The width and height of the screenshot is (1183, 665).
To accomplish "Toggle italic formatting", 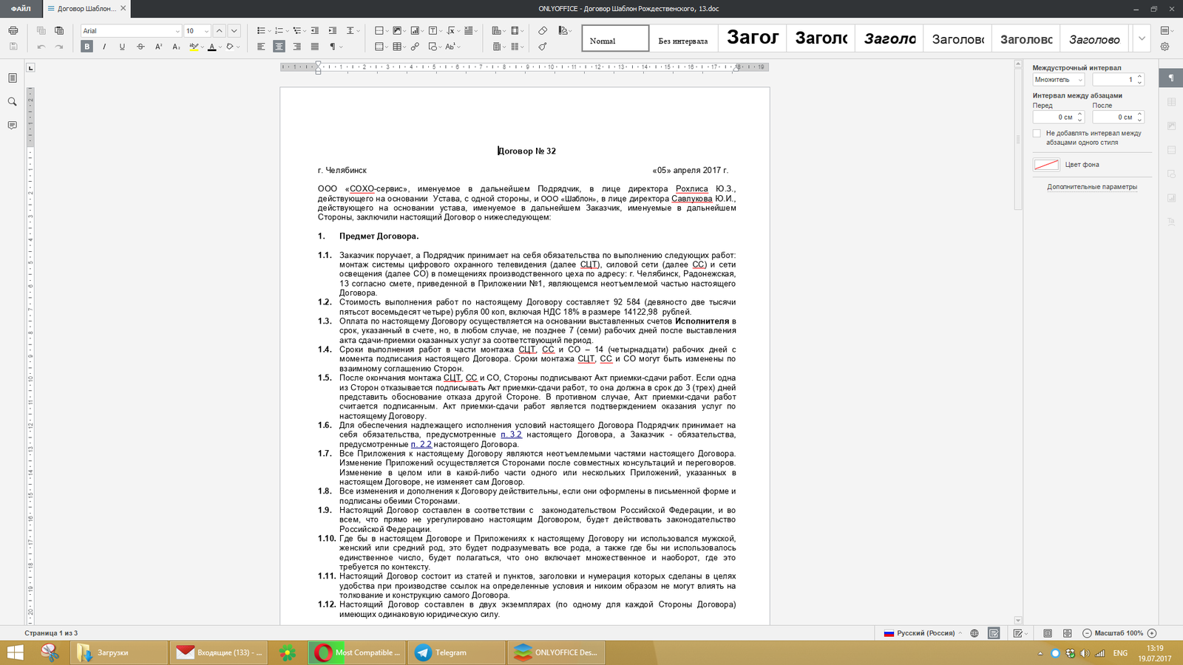I will [104, 47].
